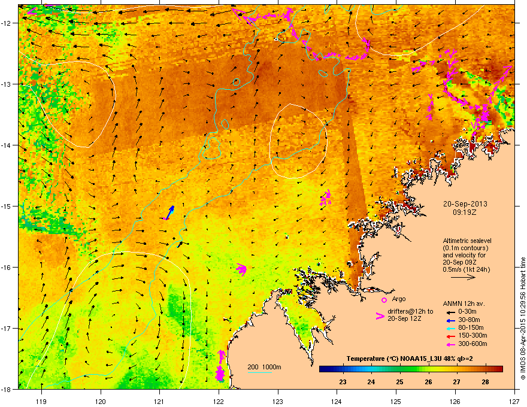Click the vertical IMOS copyright timestamp text

tap(523, 318)
